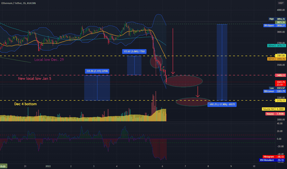Click the 4000.00 price scale value

coord(281,10)
